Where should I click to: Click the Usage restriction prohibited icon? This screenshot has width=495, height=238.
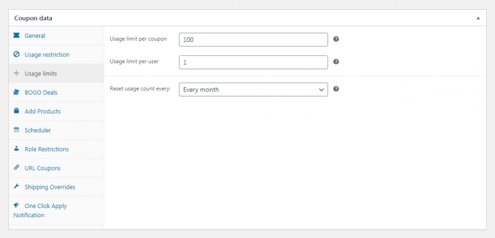pos(16,54)
